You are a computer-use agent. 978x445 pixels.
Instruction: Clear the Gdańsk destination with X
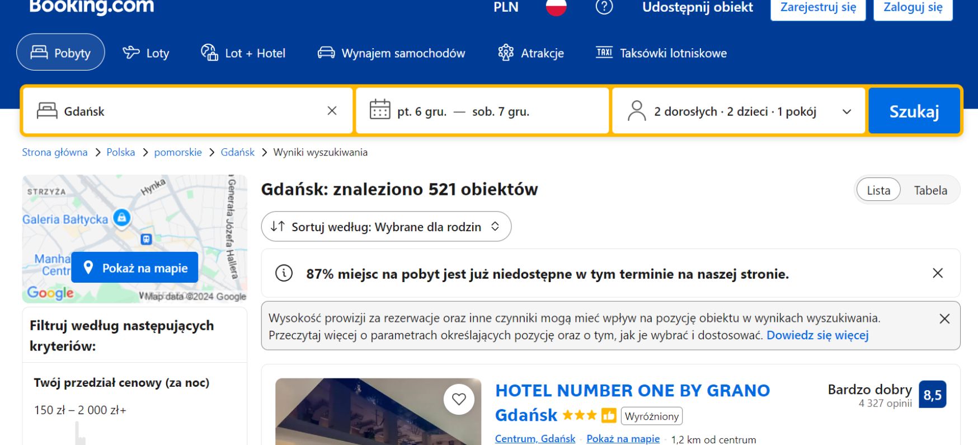(x=332, y=111)
